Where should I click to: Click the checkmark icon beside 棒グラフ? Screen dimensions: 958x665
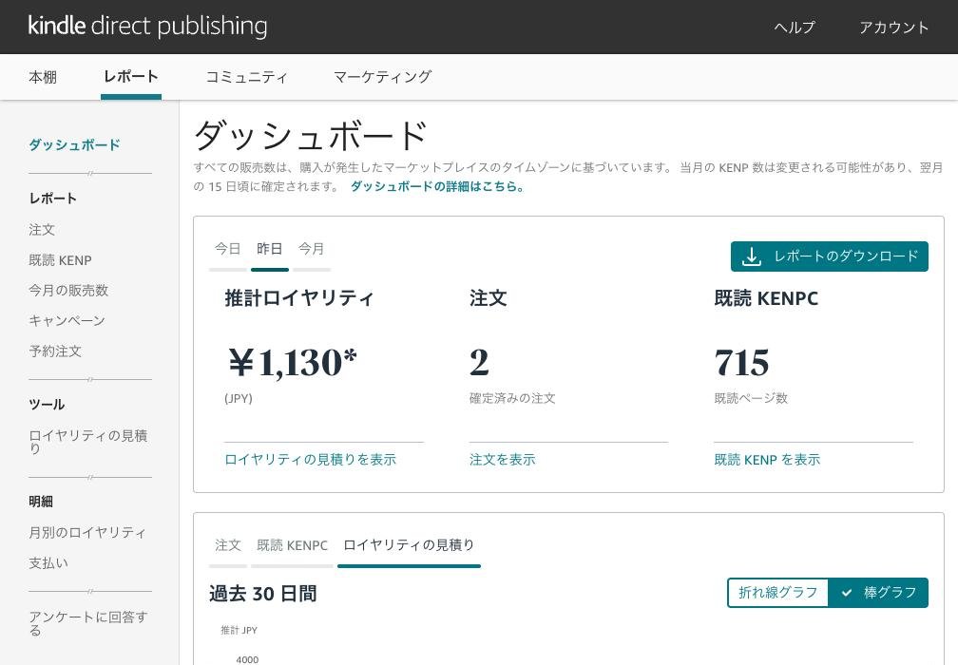click(847, 593)
